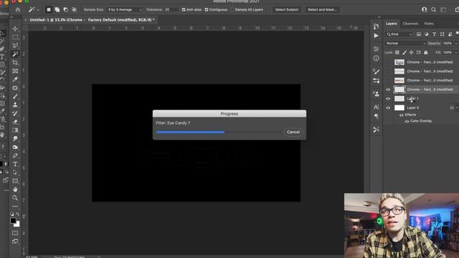Viewport: 459px width, 258px height.
Task: Filter layers by type layer icon
Action: [435, 34]
